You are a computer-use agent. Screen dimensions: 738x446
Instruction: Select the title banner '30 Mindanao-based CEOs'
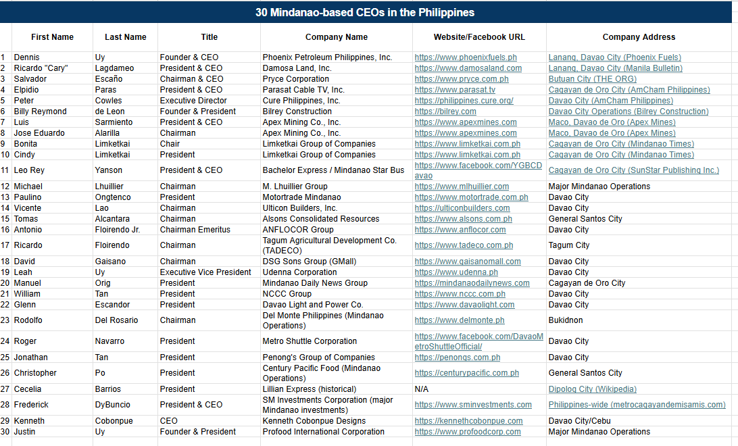point(365,12)
